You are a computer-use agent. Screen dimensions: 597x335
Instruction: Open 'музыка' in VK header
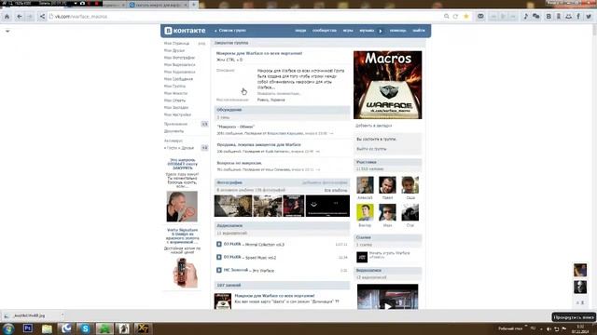(367, 31)
